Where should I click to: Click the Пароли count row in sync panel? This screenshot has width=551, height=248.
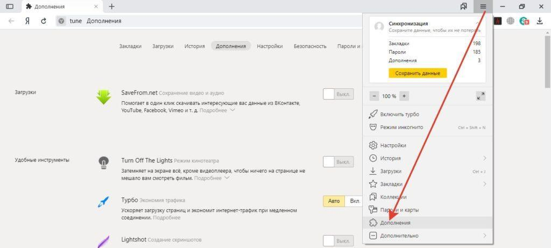click(x=434, y=52)
